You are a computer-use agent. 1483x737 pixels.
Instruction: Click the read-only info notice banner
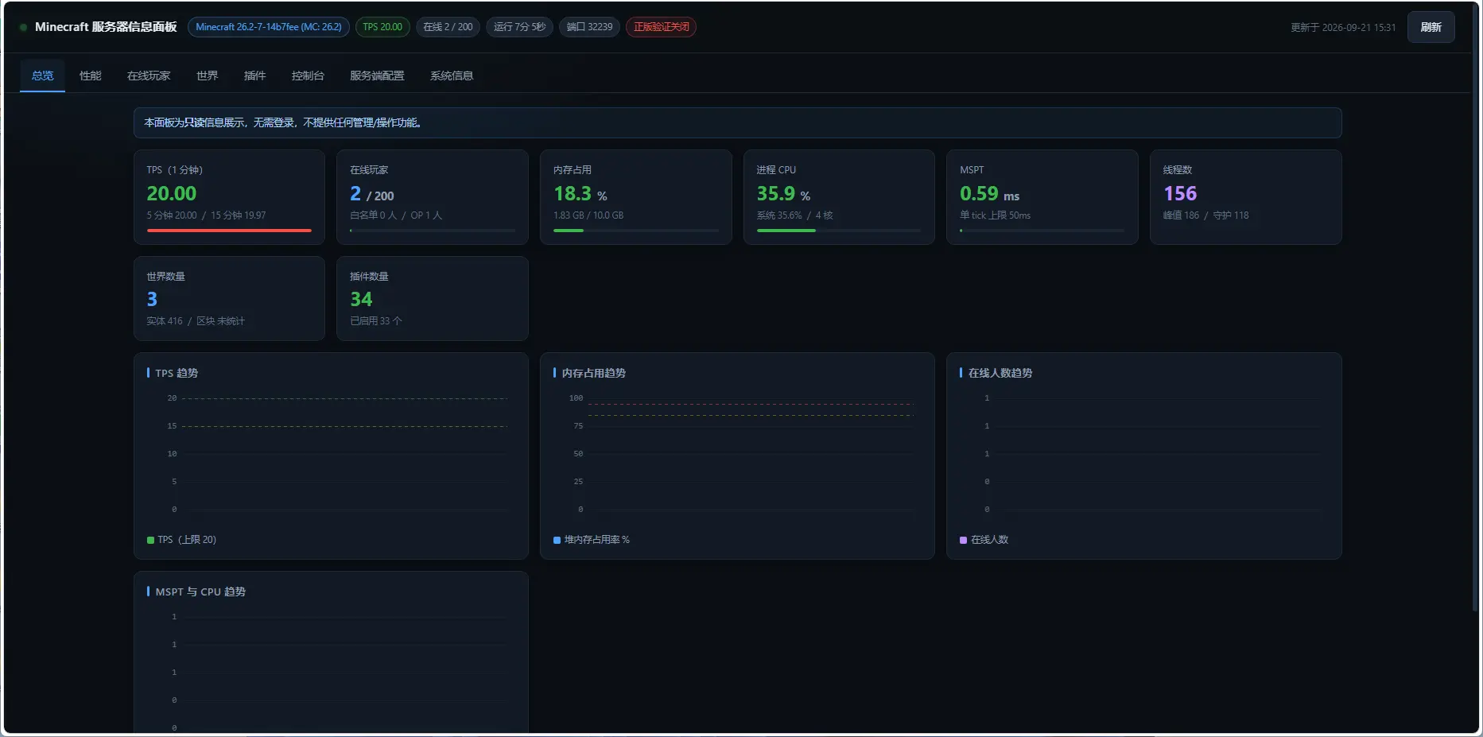(x=737, y=122)
